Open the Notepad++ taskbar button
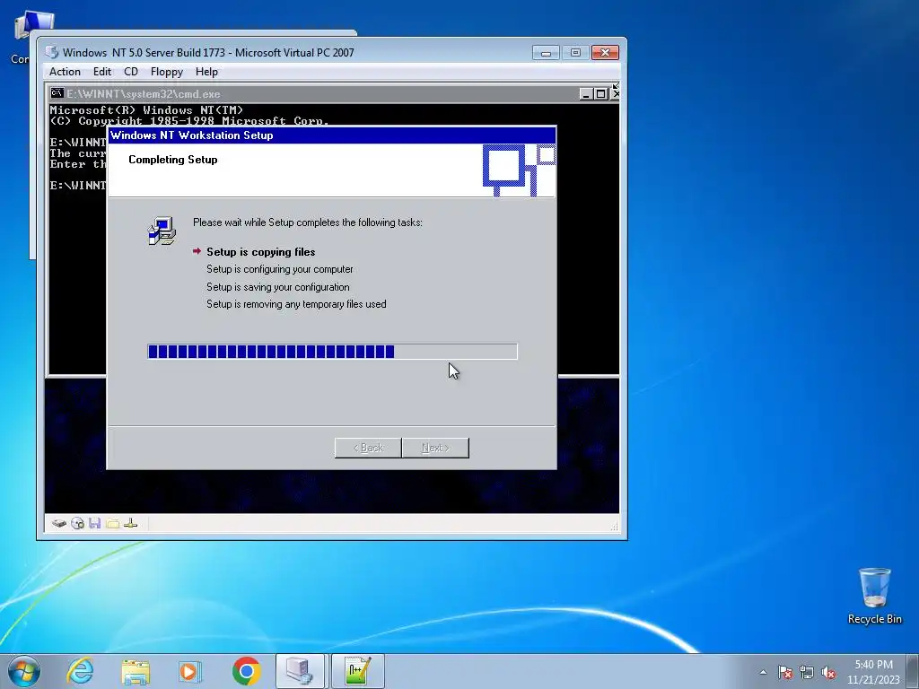The image size is (919, 689). point(358,671)
